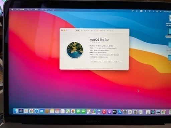Select 概要 tab in About window
This screenshot has width=171, height=128.
(x=77, y=30)
